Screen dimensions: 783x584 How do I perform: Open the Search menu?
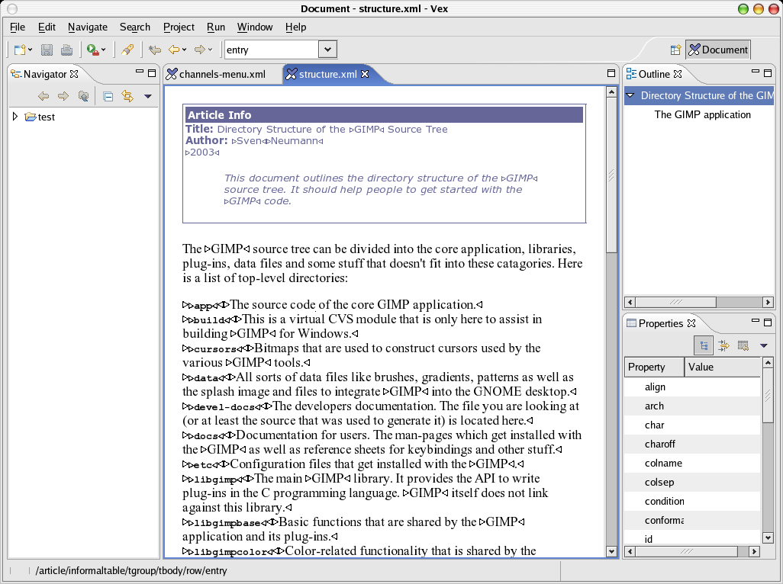[135, 27]
